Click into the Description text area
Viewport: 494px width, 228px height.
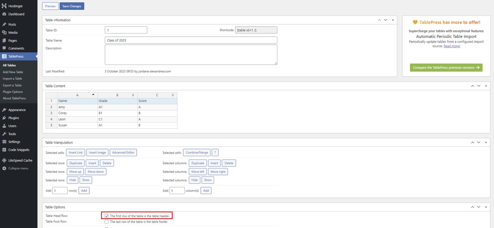(x=191, y=55)
